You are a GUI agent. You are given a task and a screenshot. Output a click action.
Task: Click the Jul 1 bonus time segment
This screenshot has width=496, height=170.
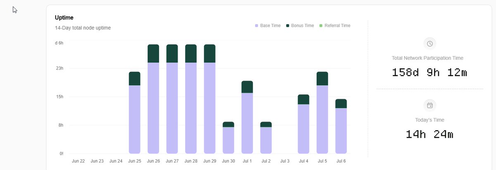click(247, 87)
